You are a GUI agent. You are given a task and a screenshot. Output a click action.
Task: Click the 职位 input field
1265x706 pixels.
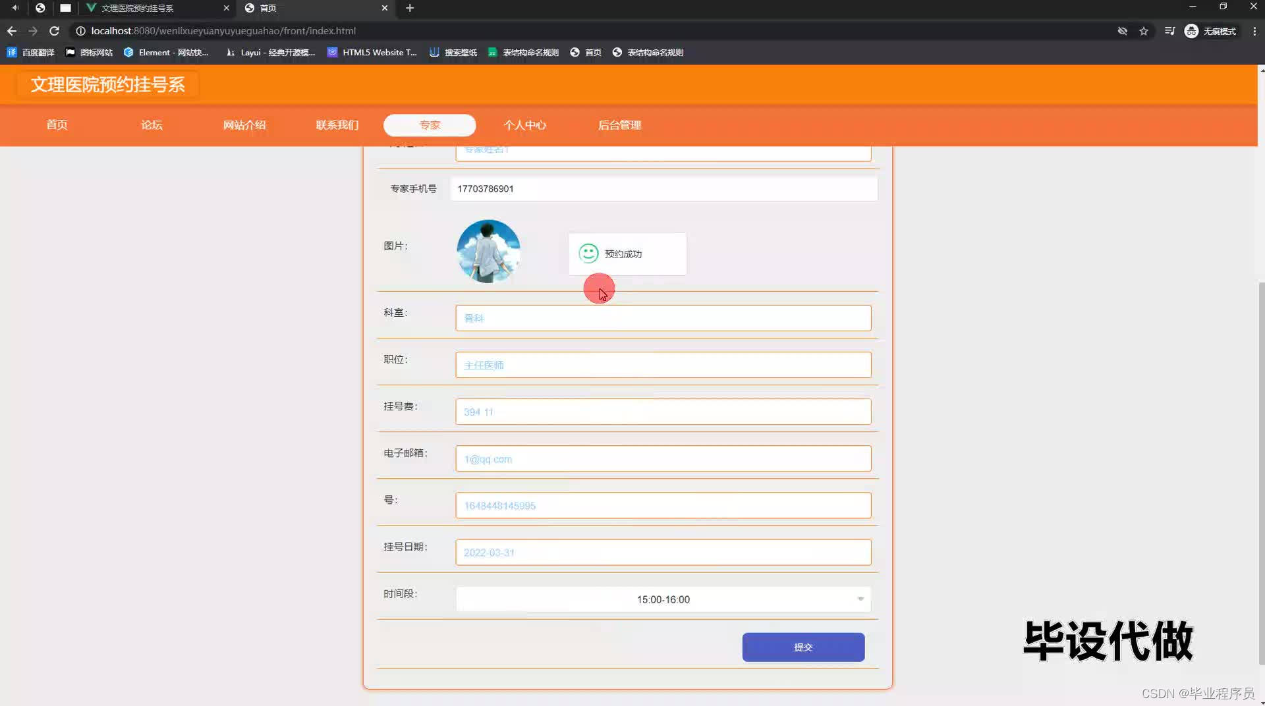point(663,365)
